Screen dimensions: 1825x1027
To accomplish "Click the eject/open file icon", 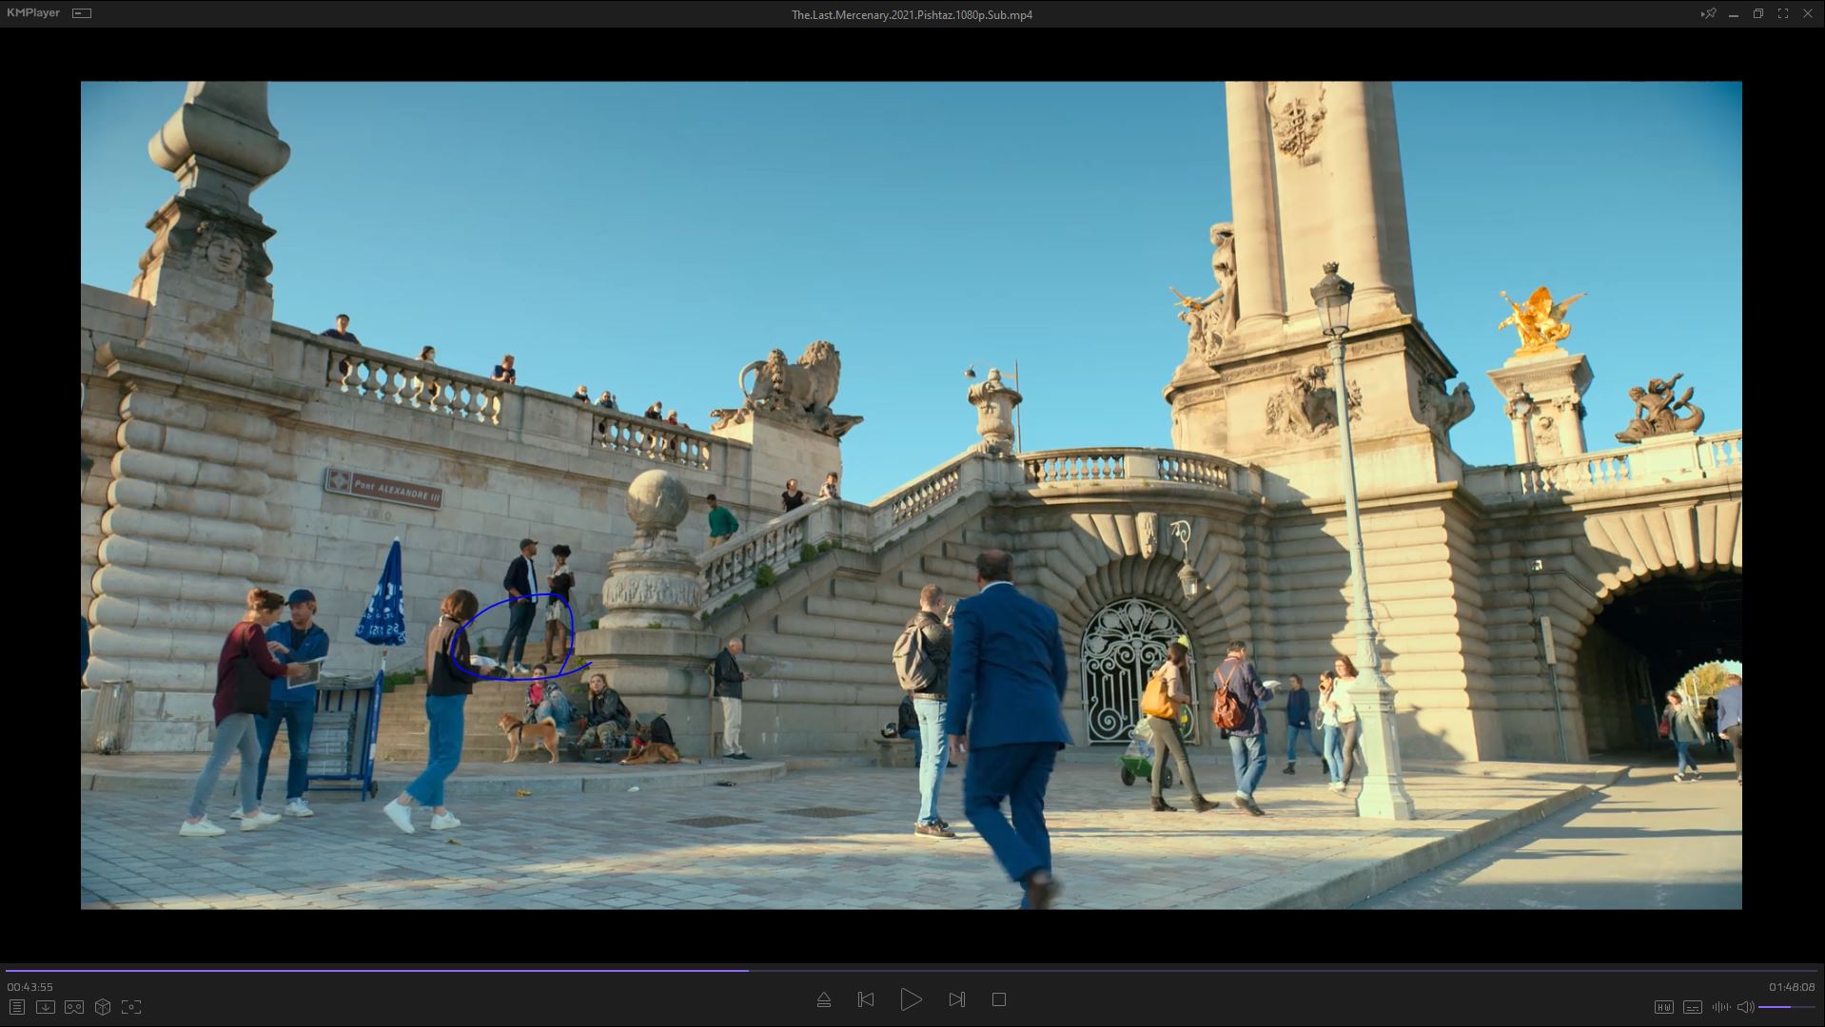I will [x=824, y=999].
